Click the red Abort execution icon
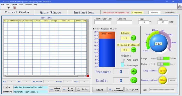This screenshot has width=182, height=96. (15, 8)
